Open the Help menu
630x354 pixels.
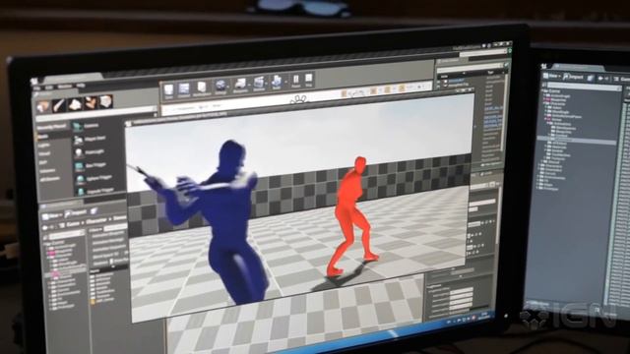[x=81, y=86]
